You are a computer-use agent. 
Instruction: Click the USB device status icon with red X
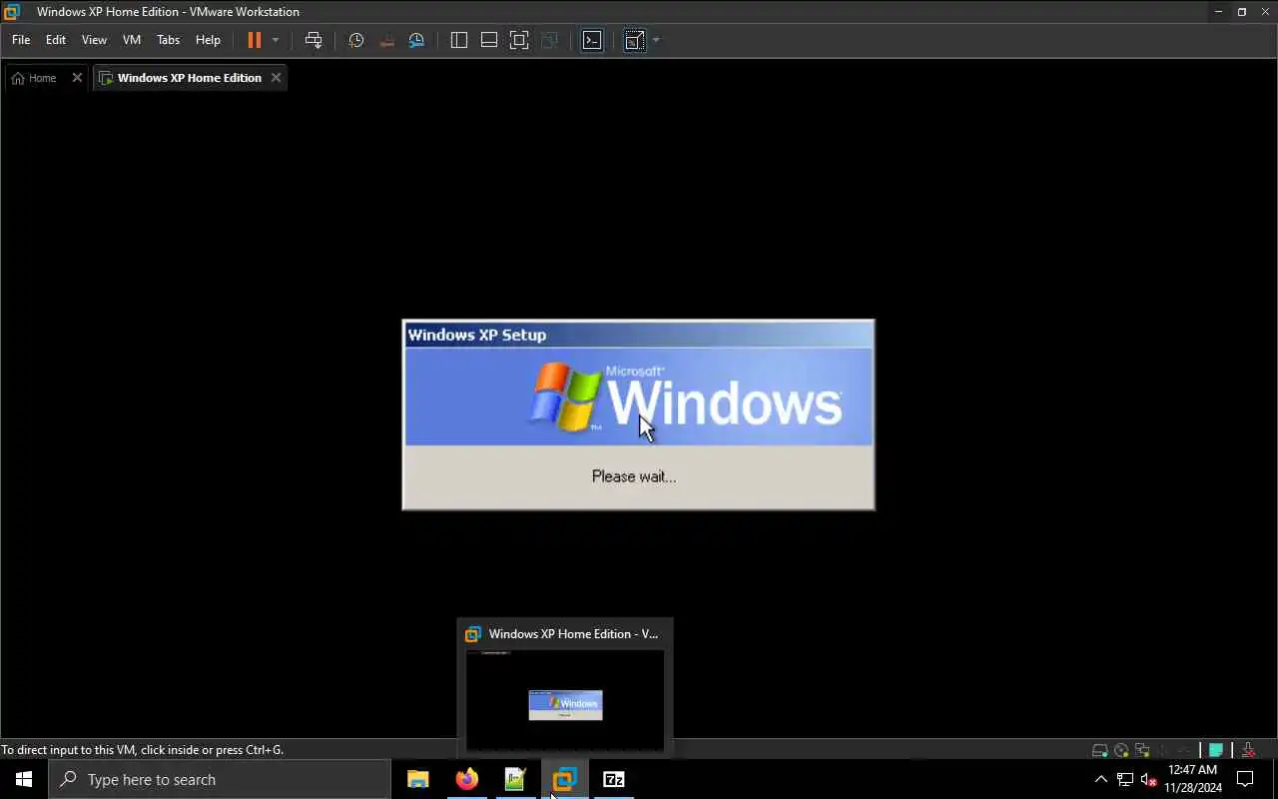[1248, 750]
